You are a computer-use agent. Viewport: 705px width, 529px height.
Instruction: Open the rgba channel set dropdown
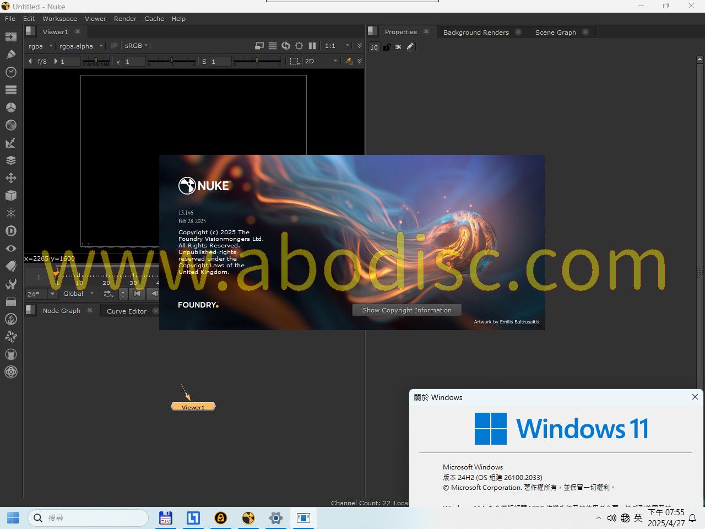tap(41, 46)
